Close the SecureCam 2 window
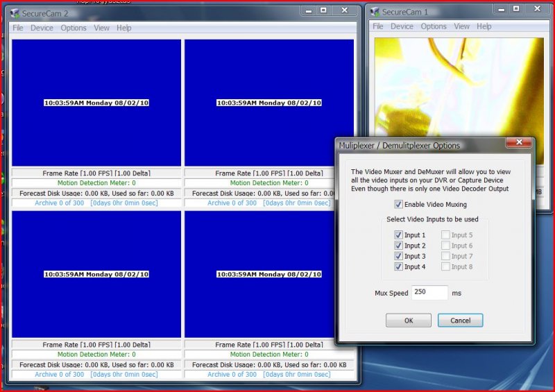The width and height of the screenshot is (555, 392). (344, 10)
